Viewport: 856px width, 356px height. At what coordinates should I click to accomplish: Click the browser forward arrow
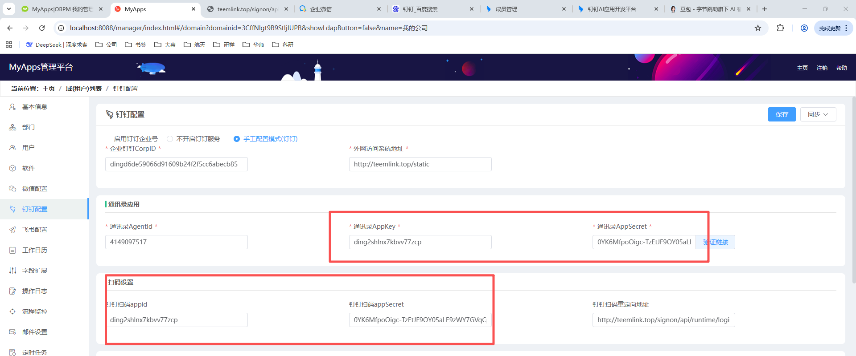click(x=26, y=28)
